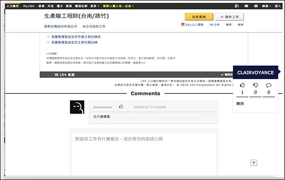
Task: Expand the 更多 dropdown menu
Action: [x=95, y=6]
